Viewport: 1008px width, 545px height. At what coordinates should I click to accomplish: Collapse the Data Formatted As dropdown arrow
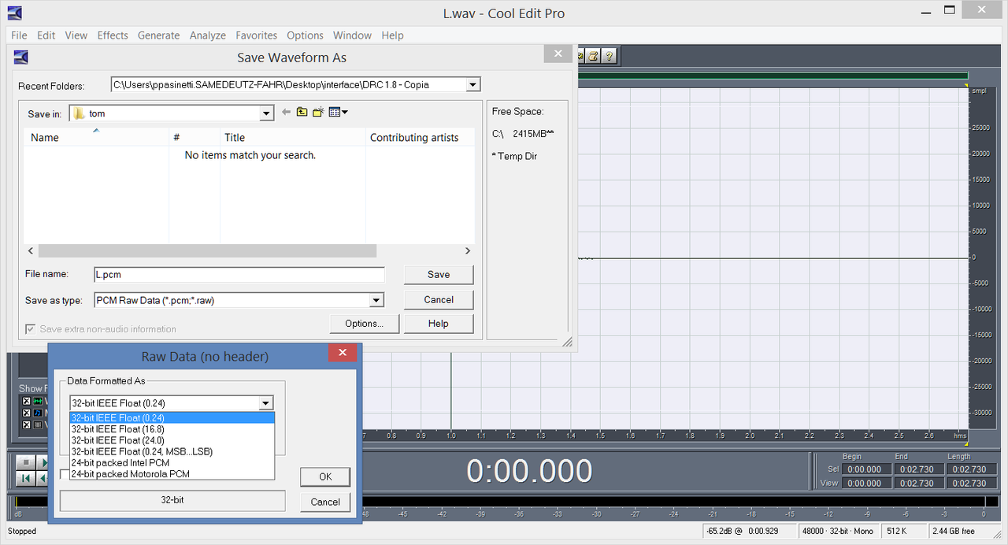tap(265, 402)
